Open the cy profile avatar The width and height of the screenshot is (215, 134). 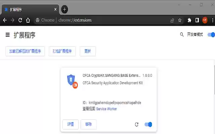pos(205,20)
